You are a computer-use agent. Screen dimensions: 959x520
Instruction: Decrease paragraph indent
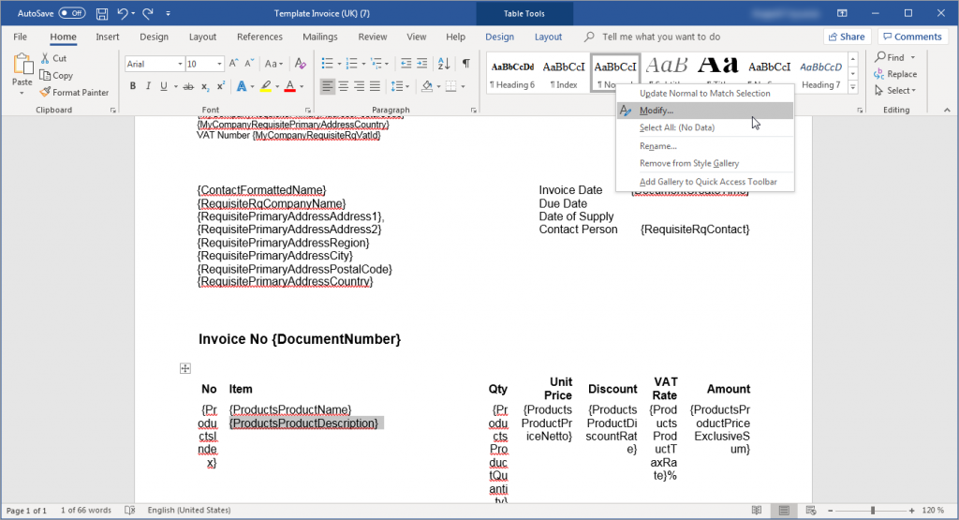[406, 64]
